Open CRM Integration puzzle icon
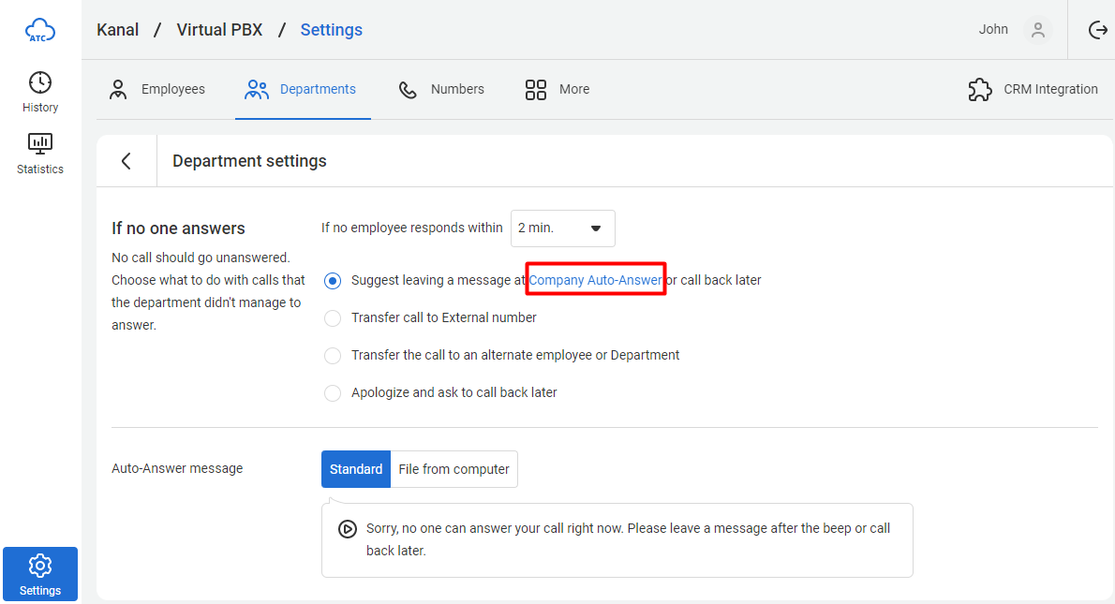 tap(980, 90)
